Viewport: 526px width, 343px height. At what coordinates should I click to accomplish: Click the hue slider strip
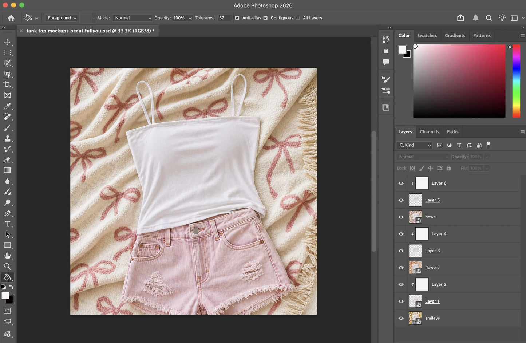(516, 81)
